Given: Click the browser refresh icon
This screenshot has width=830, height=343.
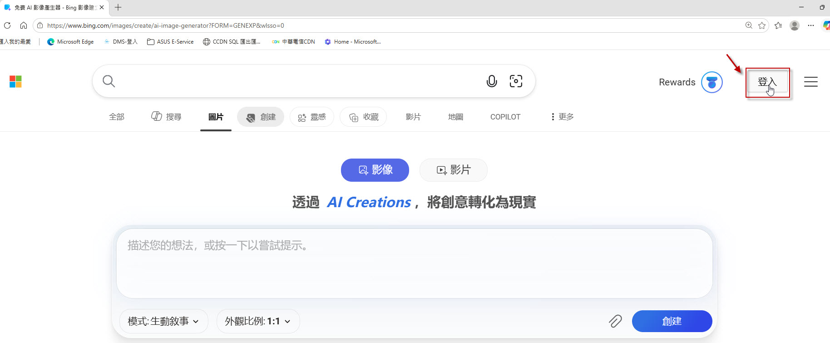Looking at the screenshot, I should (x=7, y=25).
